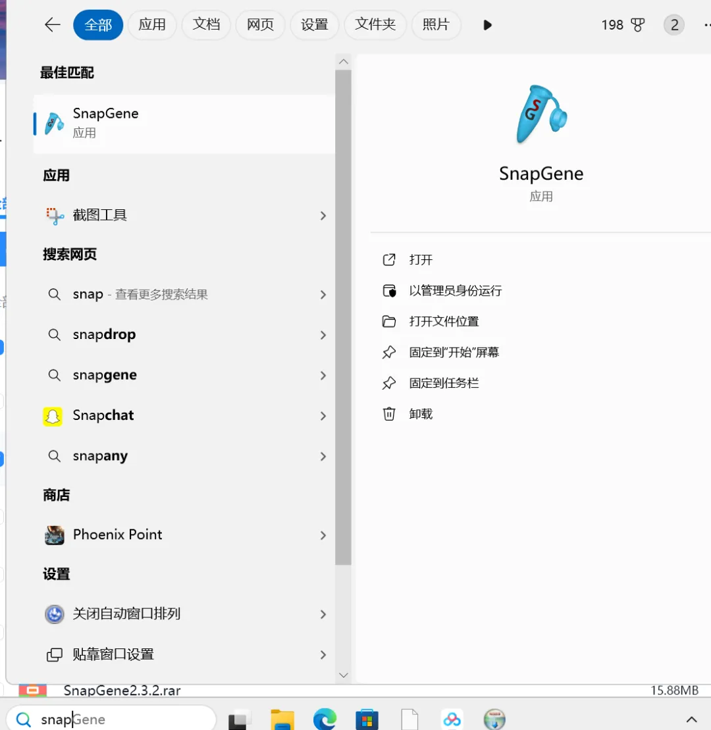The height and width of the screenshot is (730, 711).
Task: Expand 关闭自动窗口排列 chevron
Action: click(323, 615)
